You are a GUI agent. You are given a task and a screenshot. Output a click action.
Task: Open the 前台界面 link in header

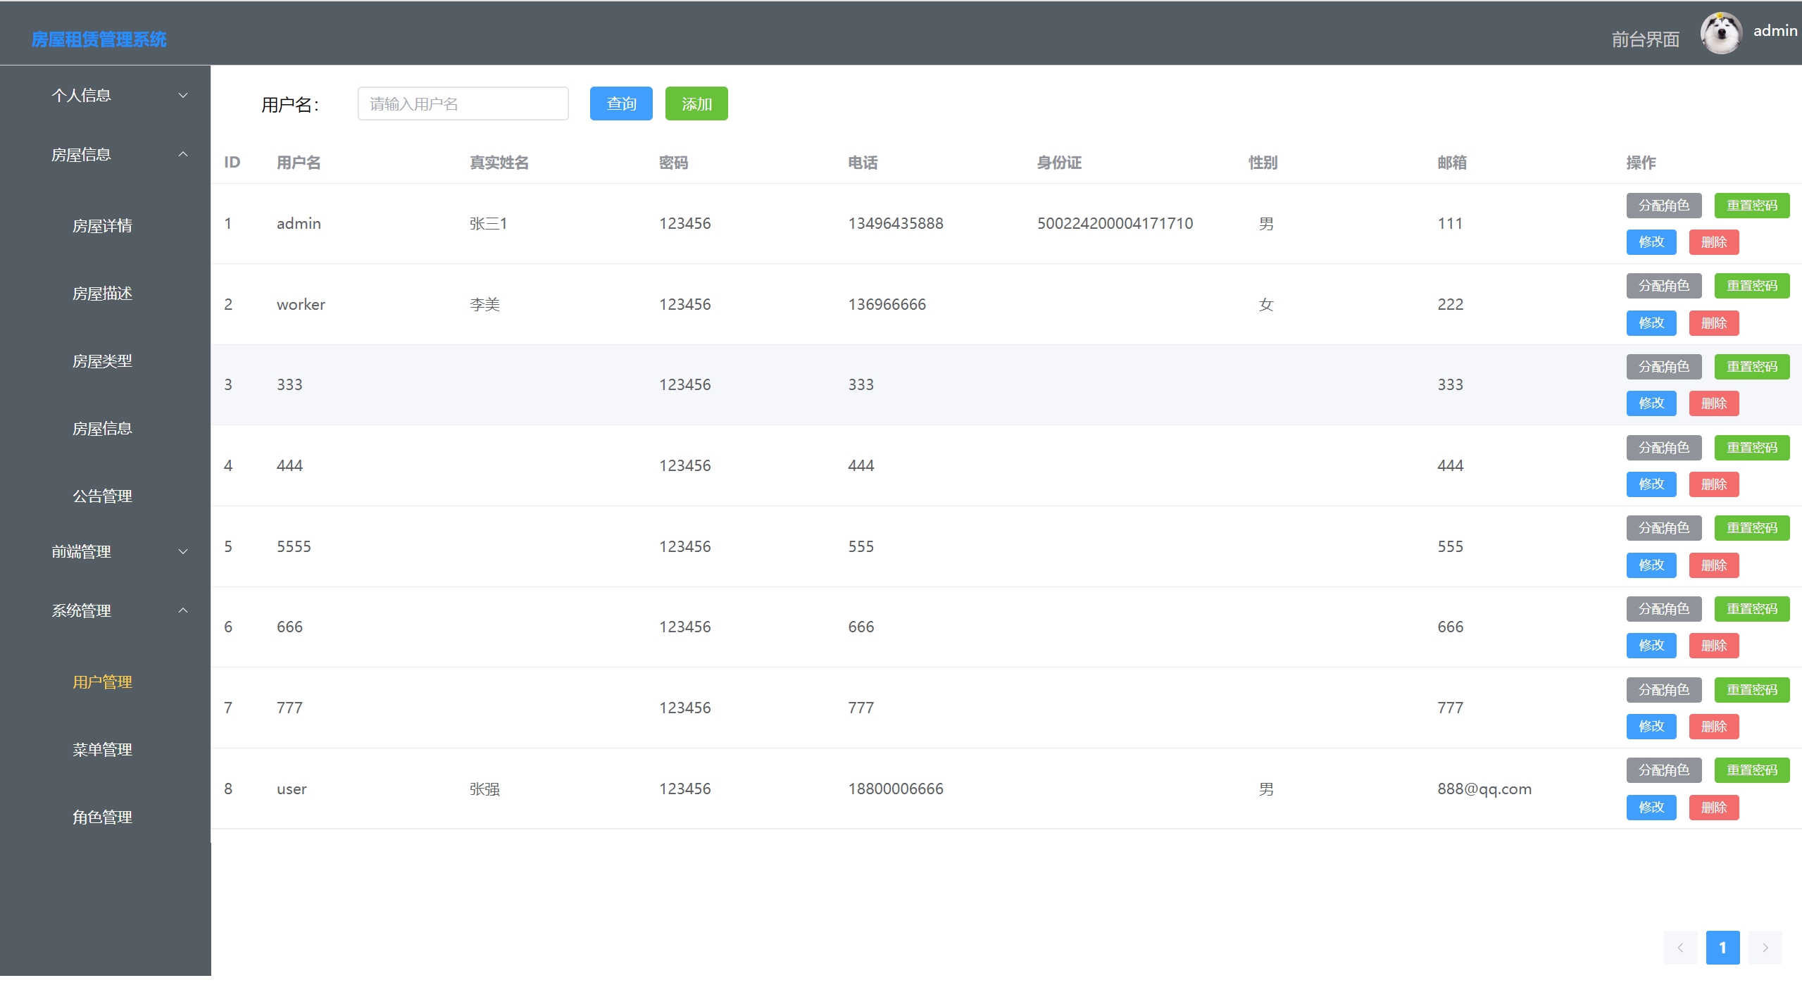point(1645,39)
